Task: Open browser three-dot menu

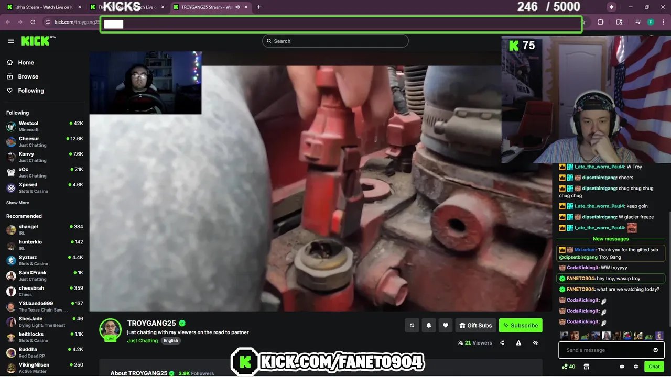Action: click(x=663, y=22)
